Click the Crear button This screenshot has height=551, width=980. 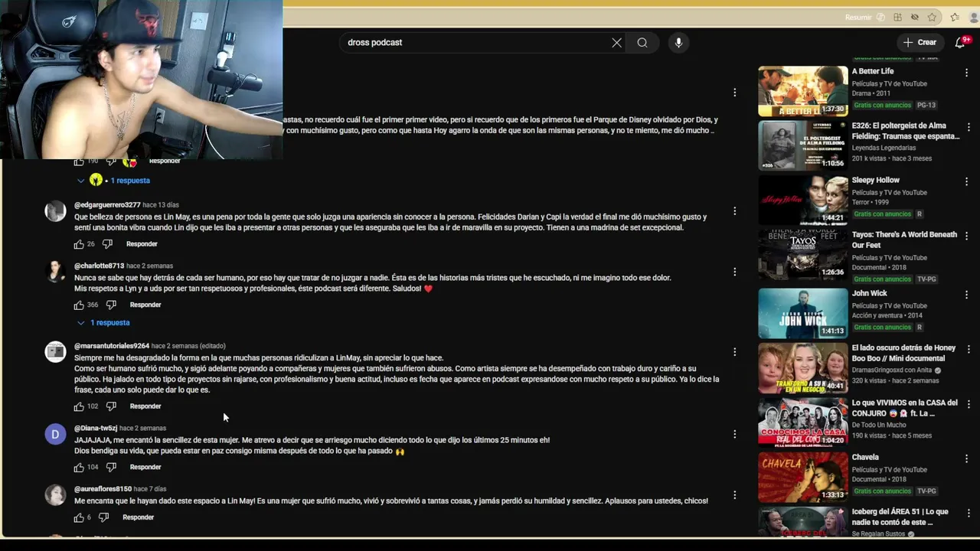click(x=920, y=43)
